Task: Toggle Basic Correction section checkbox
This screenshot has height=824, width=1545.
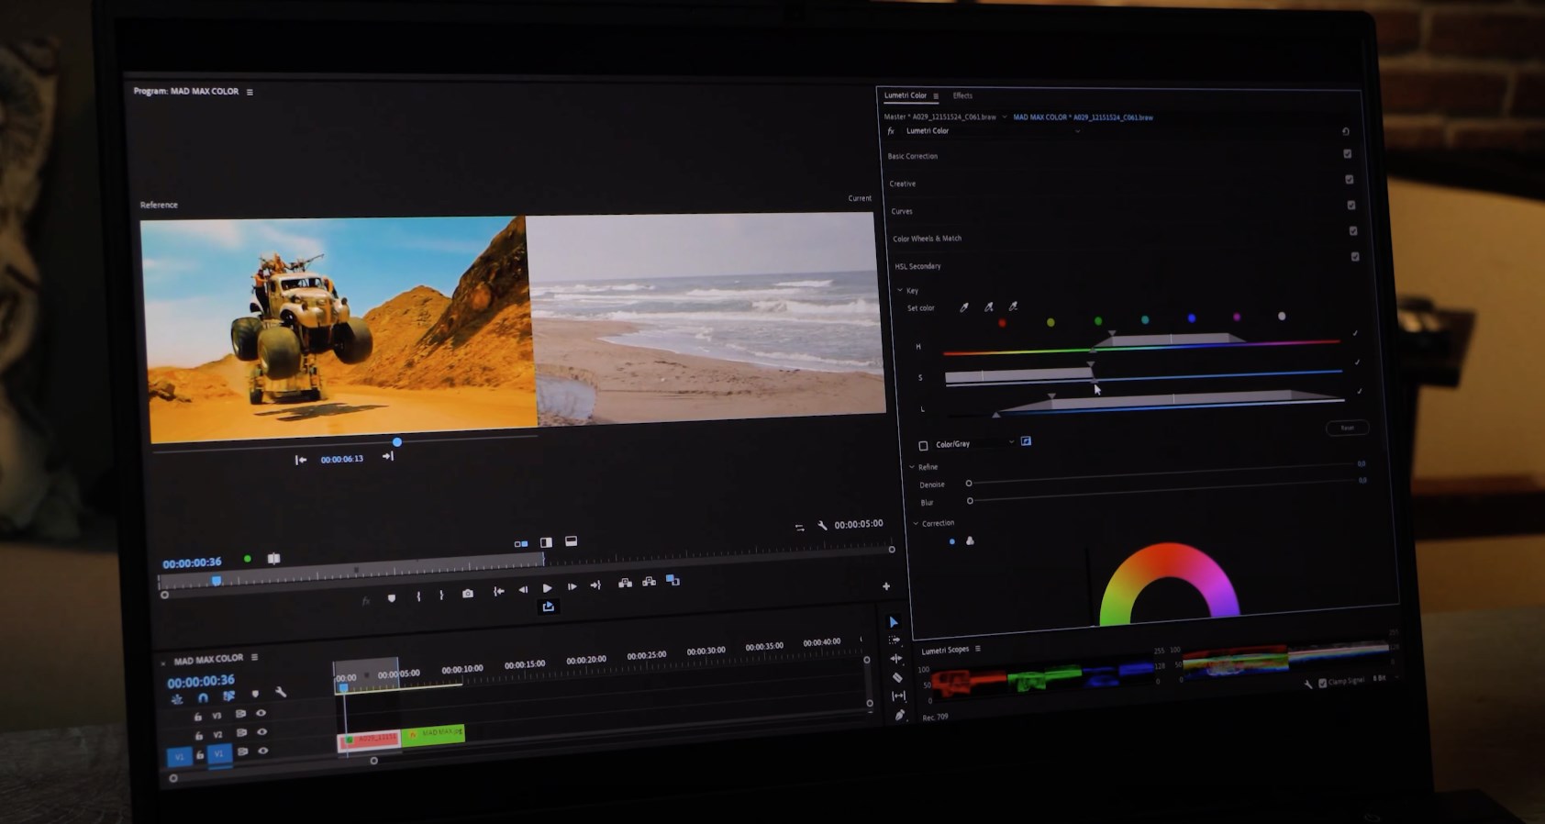Action: click(1348, 154)
